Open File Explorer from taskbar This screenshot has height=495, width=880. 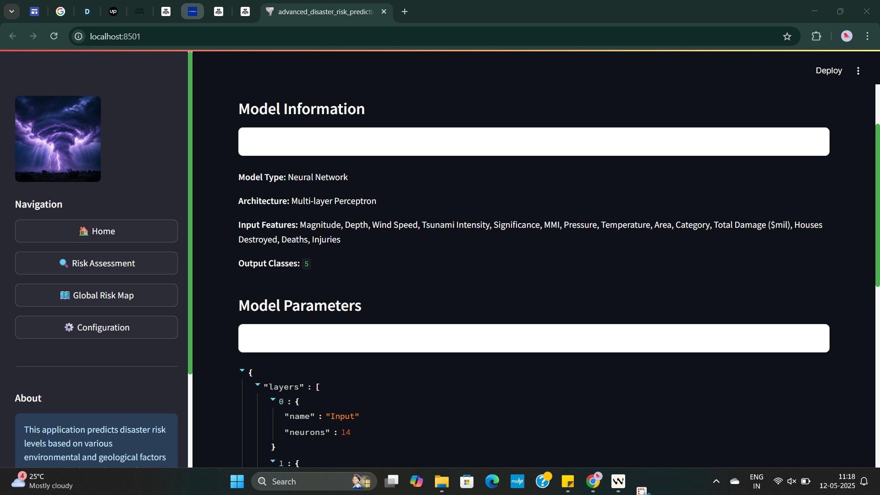tap(441, 482)
